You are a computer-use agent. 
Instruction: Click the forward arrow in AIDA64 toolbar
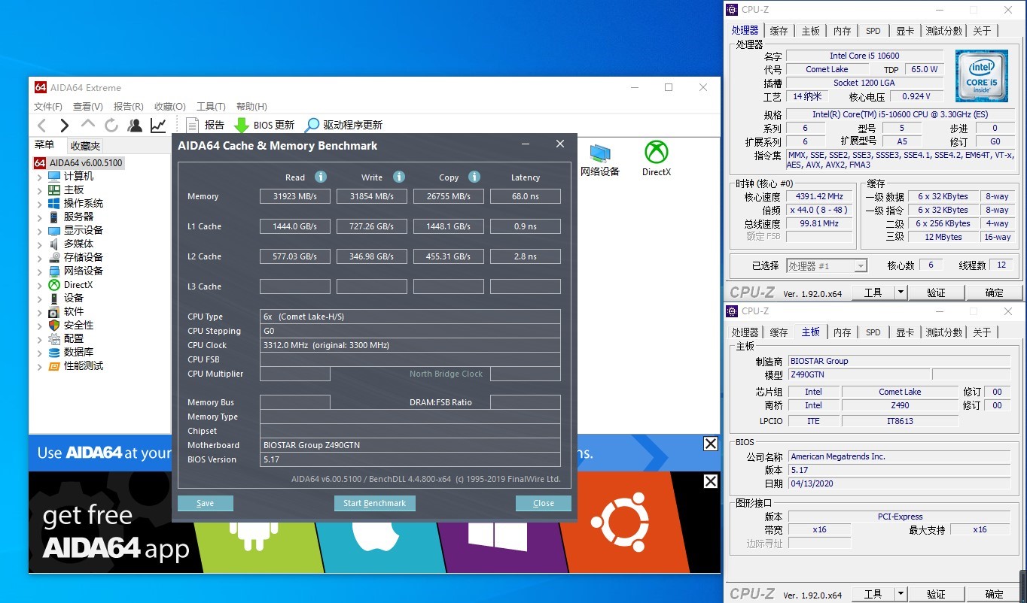tap(65, 126)
